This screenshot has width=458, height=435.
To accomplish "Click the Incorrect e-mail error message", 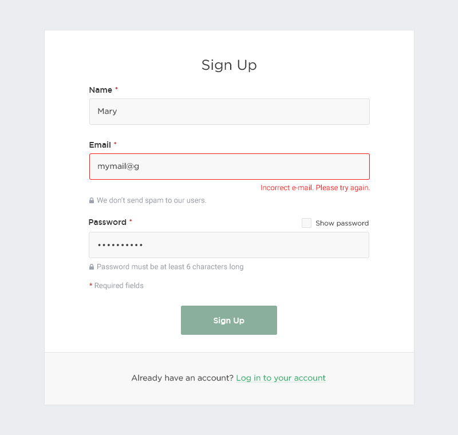I will click(314, 187).
